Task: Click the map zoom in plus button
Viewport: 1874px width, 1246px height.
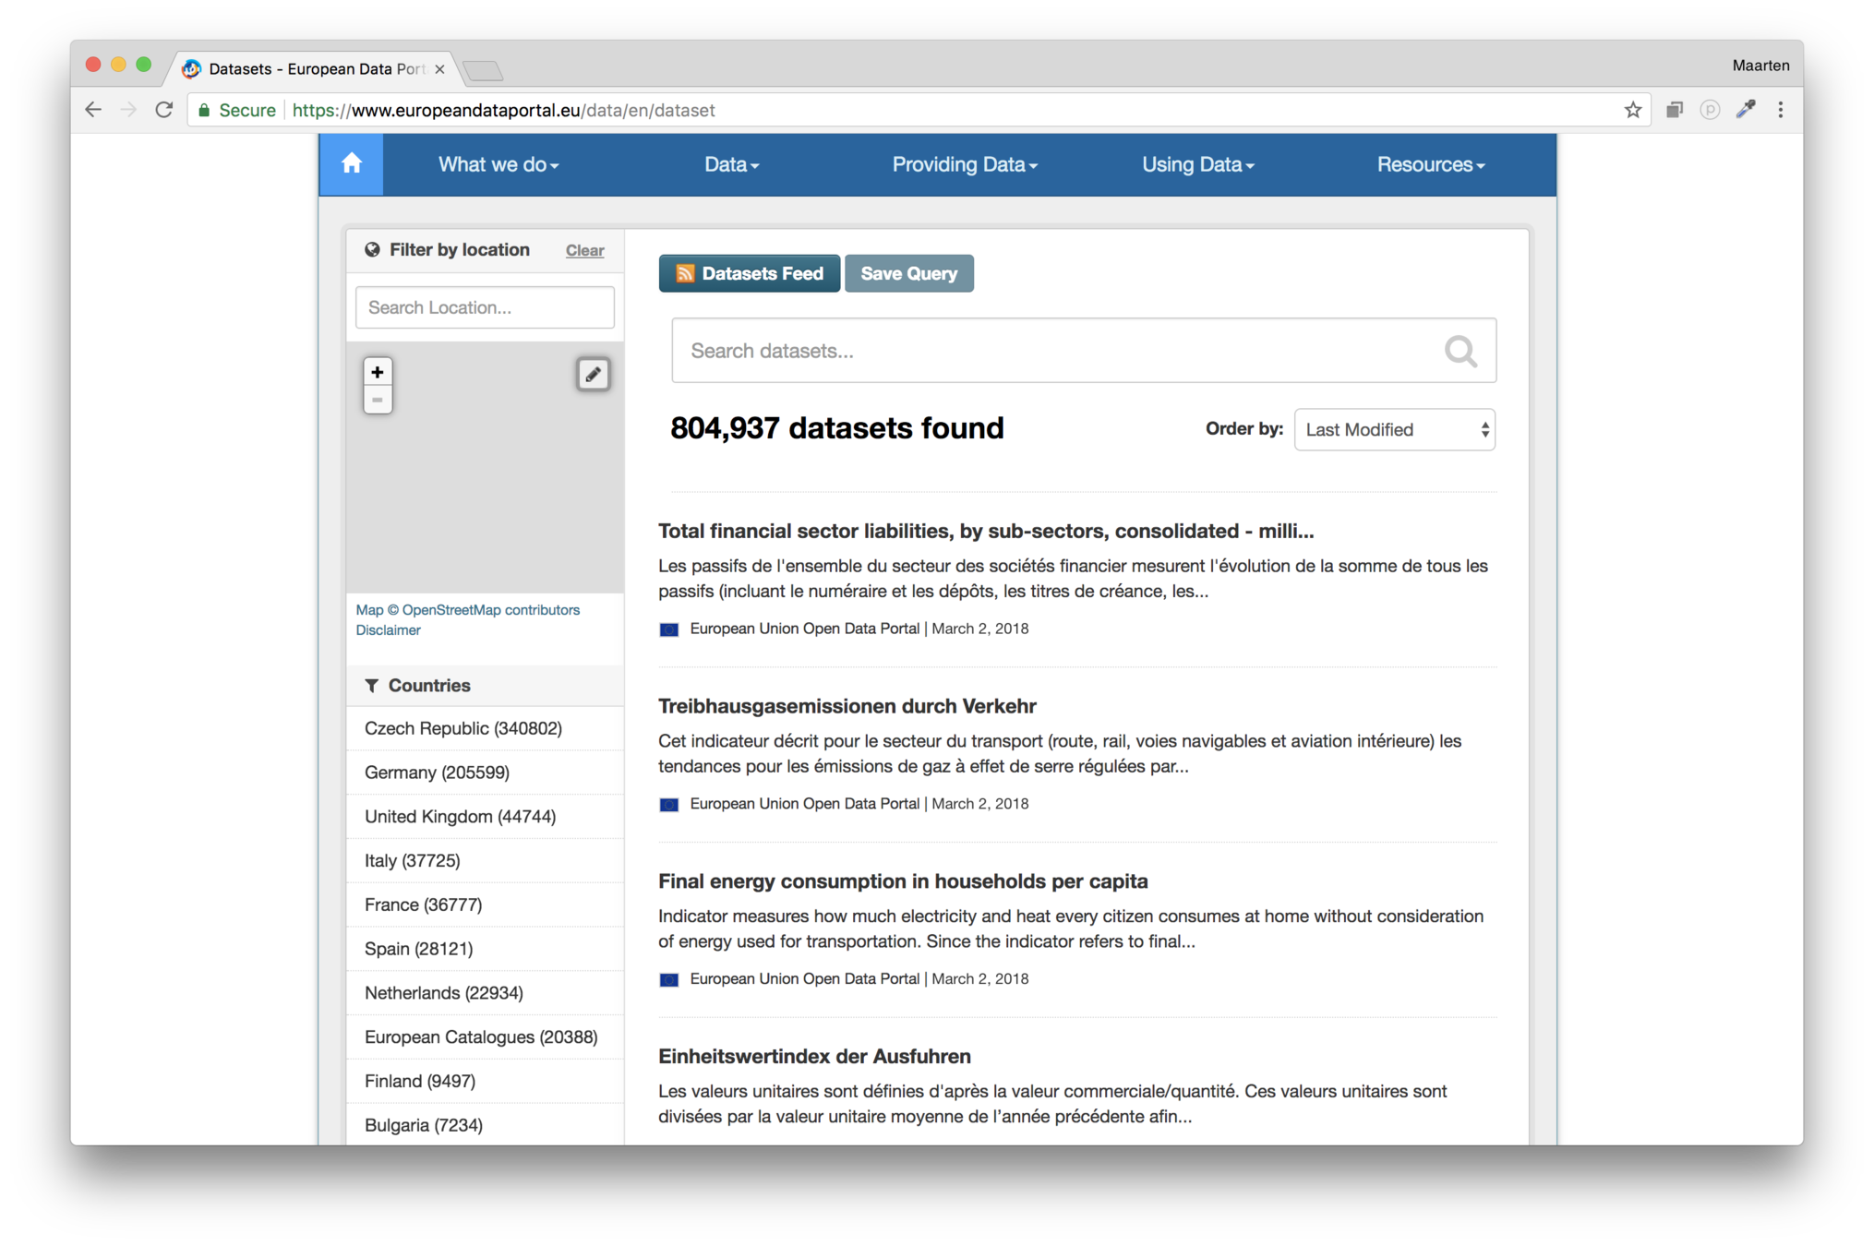Action: pyautogui.click(x=377, y=372)
